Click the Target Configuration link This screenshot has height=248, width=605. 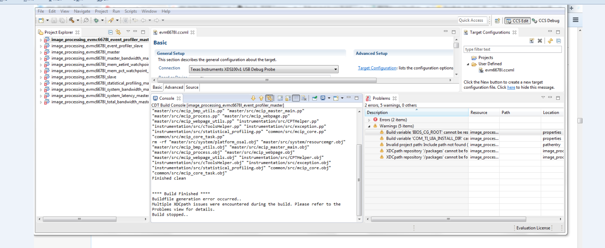click(x=377, y=68)
